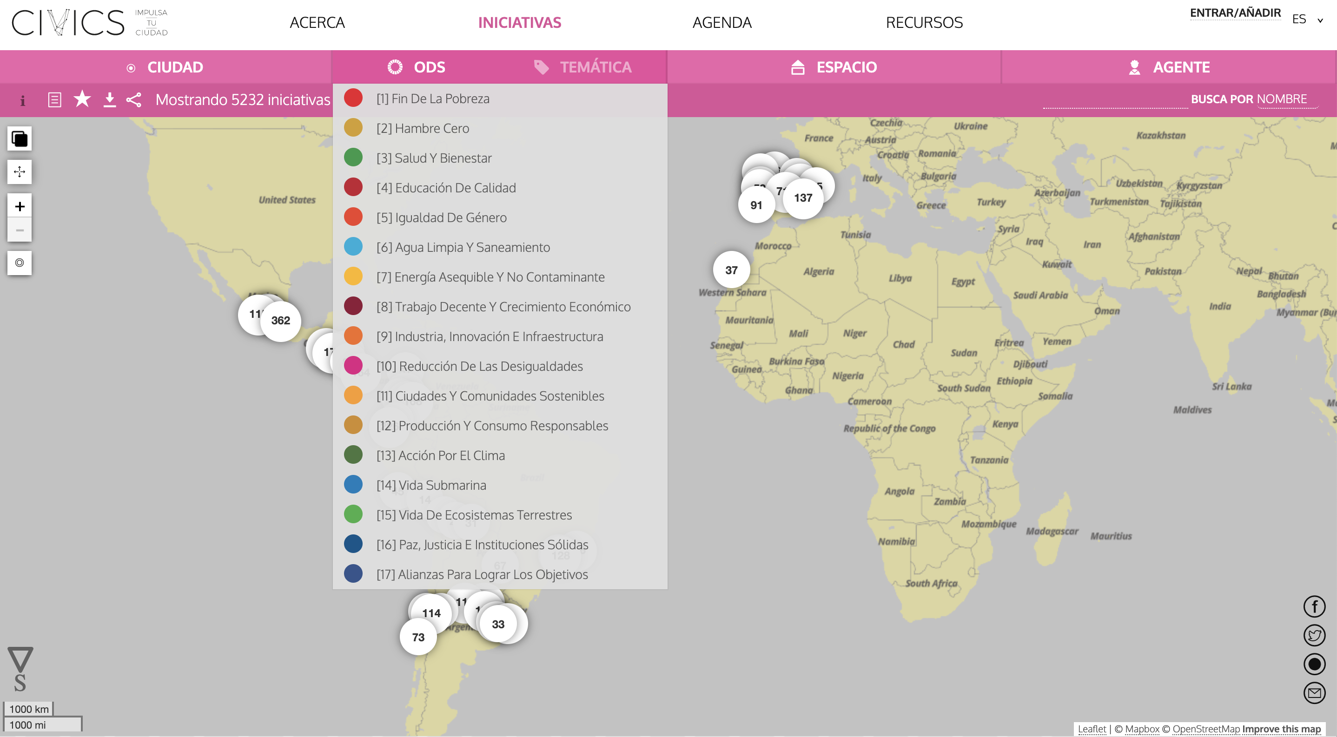The image size is (1337, 737).
Task: Open the list view icon
Action: 54,99
